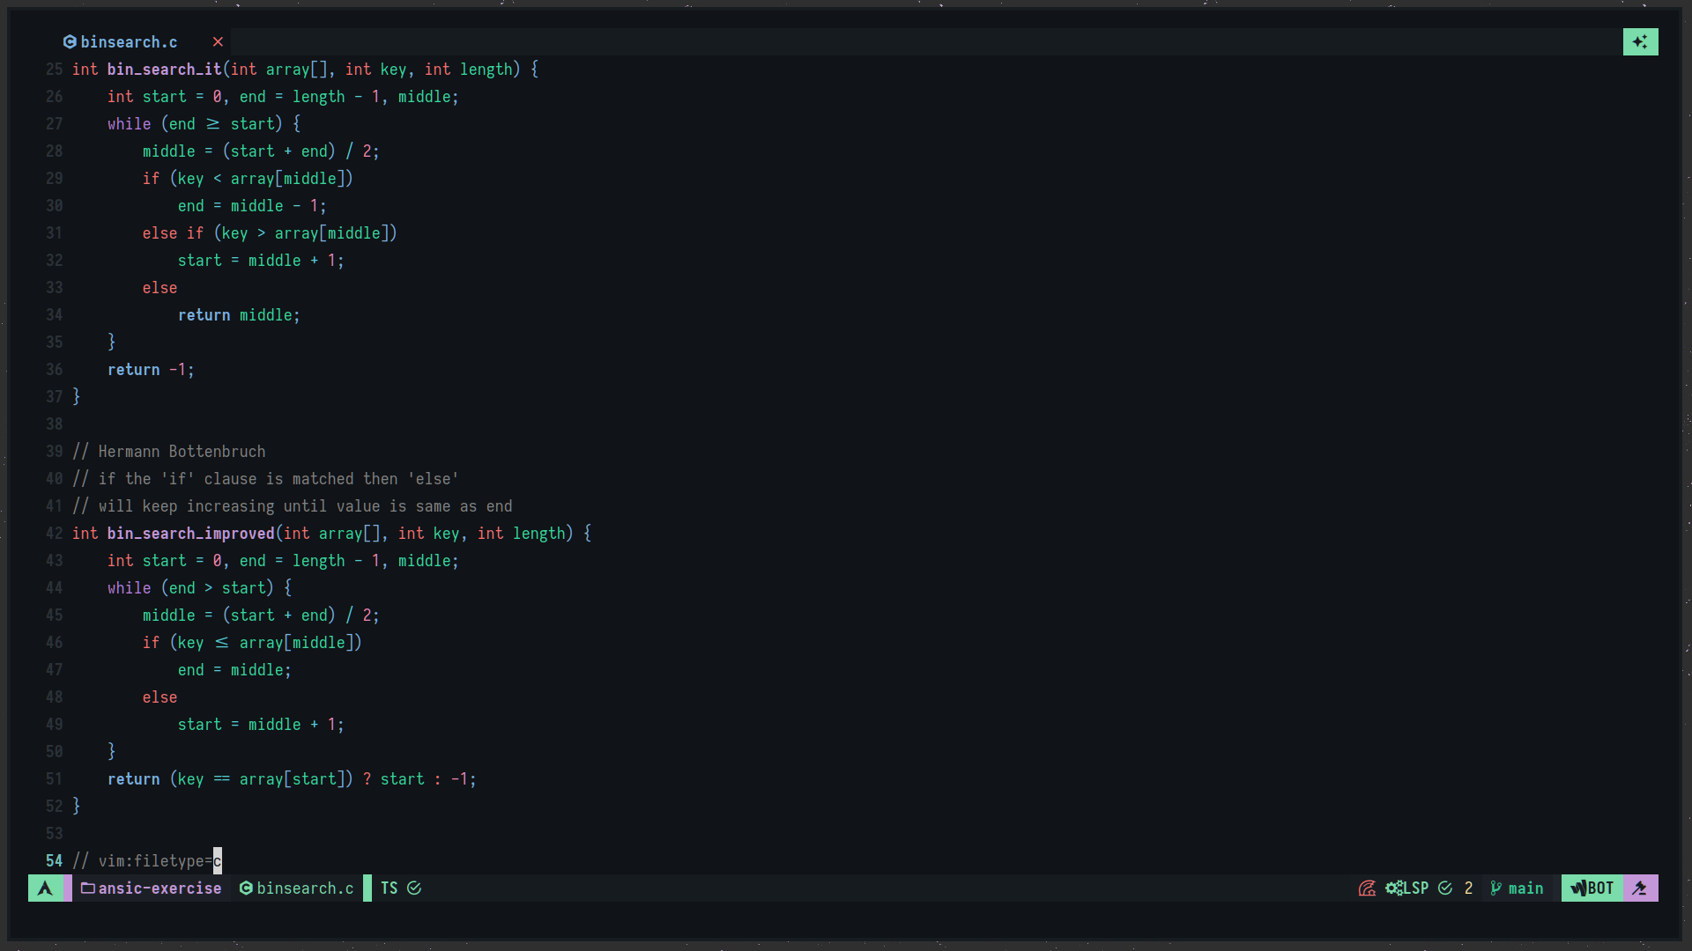Image resolution: width=1692 pixels, height=951 pixels.
Task: Click 'else if (key > array[middle])' line
Action: tap(270, 232)
